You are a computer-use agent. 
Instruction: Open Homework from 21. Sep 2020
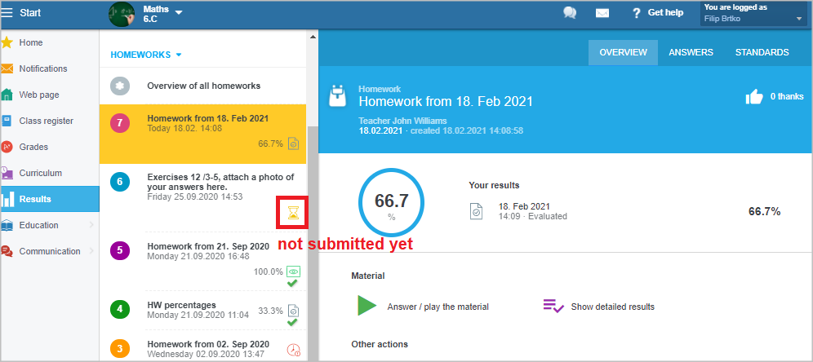click(x=202, y=263)
